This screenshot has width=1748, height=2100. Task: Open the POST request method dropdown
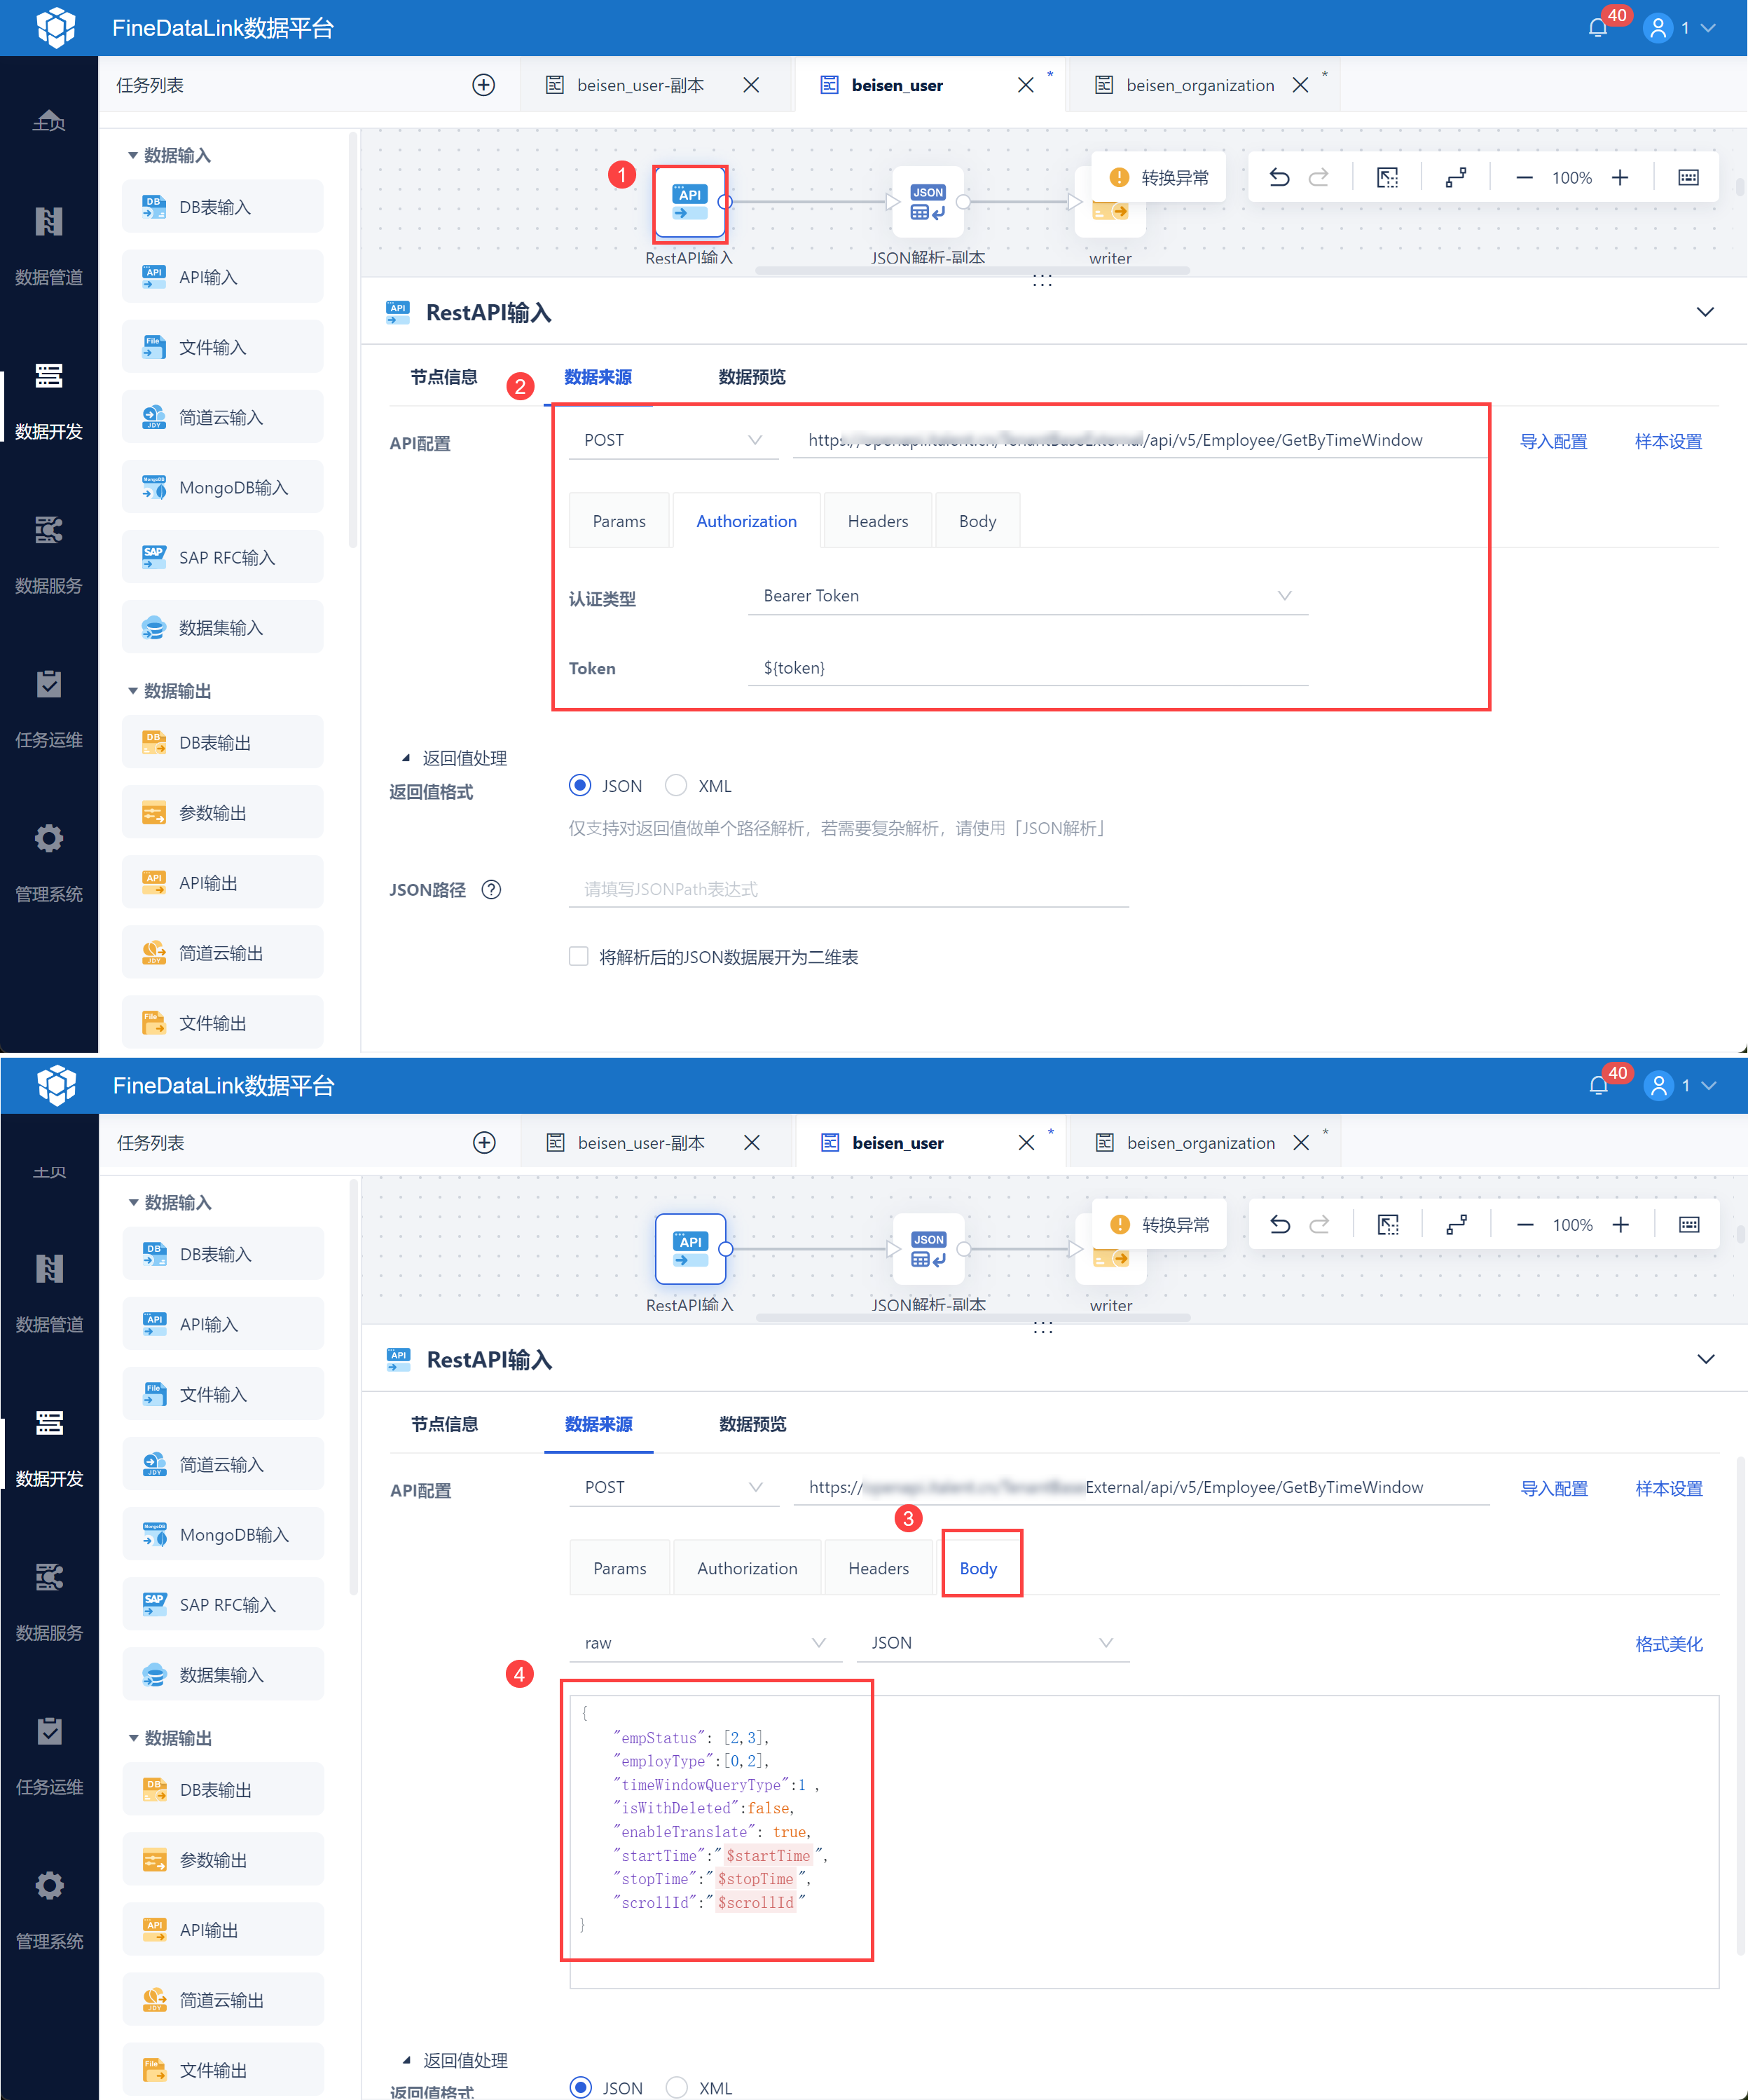[x=673, y=439]
